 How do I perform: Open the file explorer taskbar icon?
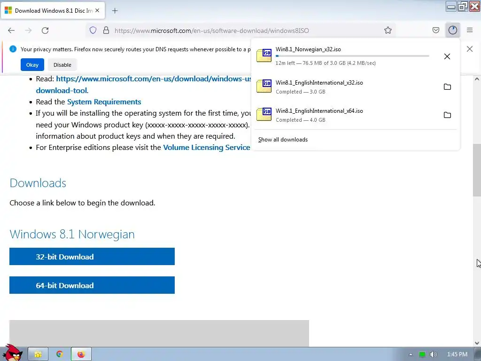click(x=38, y=354)
